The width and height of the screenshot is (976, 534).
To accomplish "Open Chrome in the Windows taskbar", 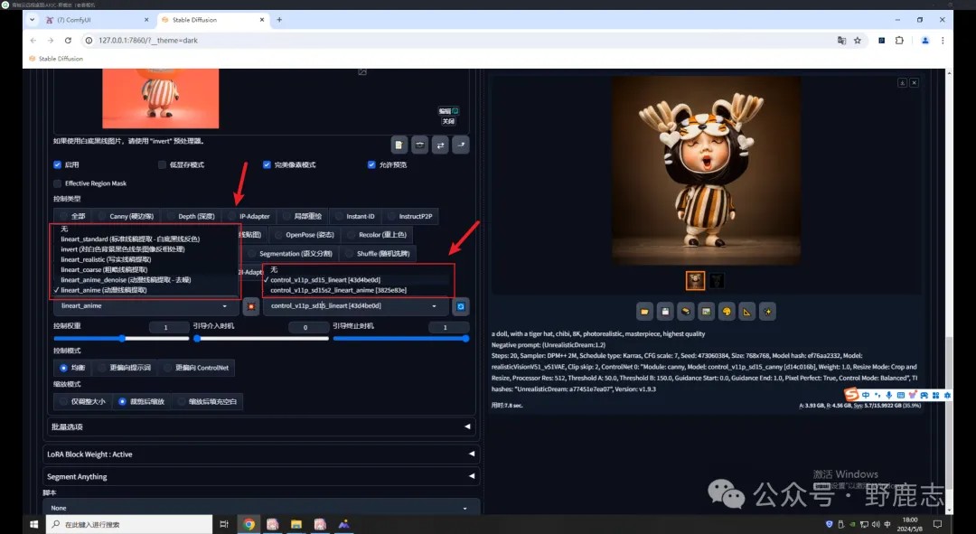I will click(x=249, y=524).
